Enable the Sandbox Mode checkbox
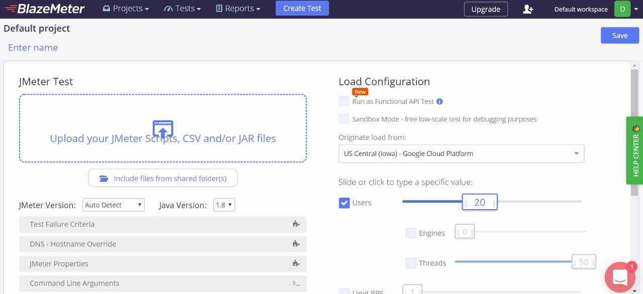 (x=344, y=119)
